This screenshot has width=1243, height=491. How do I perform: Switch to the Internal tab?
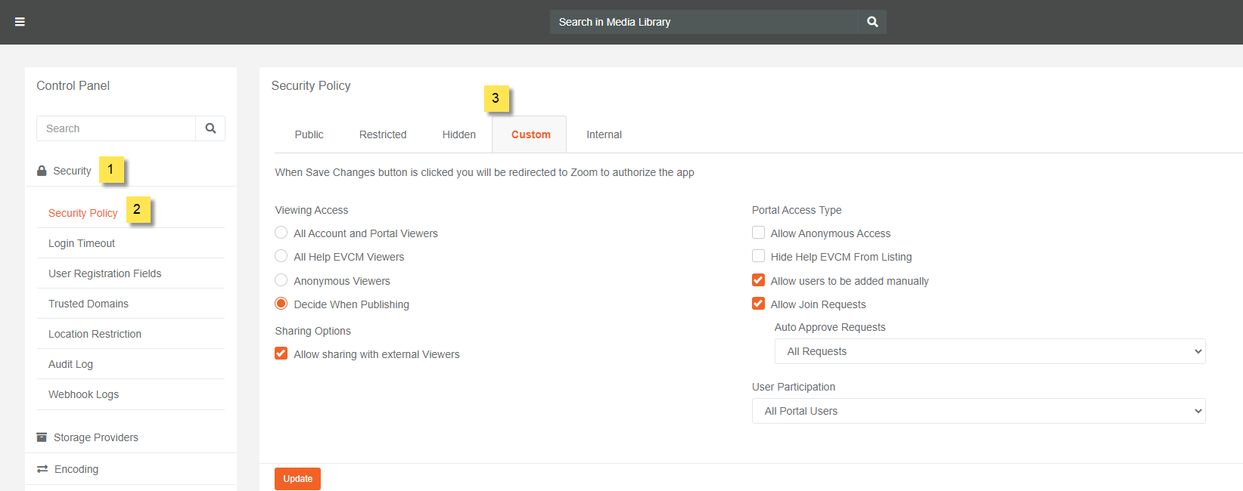tap(604, 134)
